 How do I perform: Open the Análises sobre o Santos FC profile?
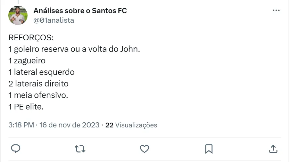[x=80, y=11]
